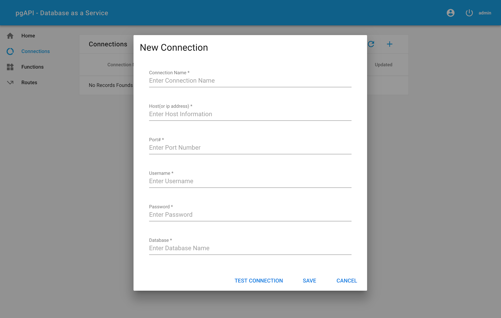
Task: Click TEST CONNECTION button
Action: coord(259,281)
